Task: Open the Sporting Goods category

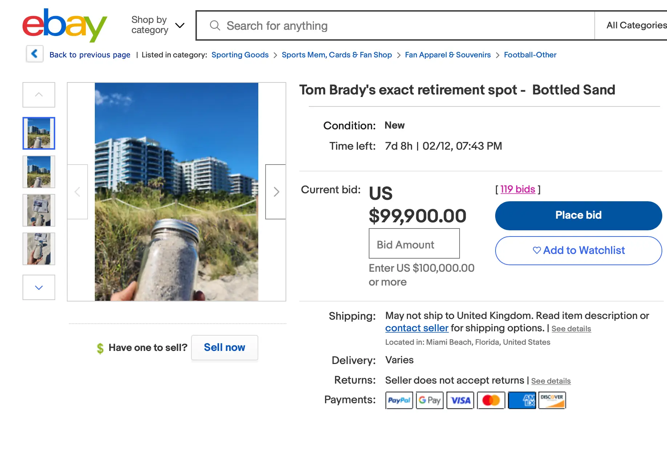Action: pyautogui.click(x=240, y=54)
